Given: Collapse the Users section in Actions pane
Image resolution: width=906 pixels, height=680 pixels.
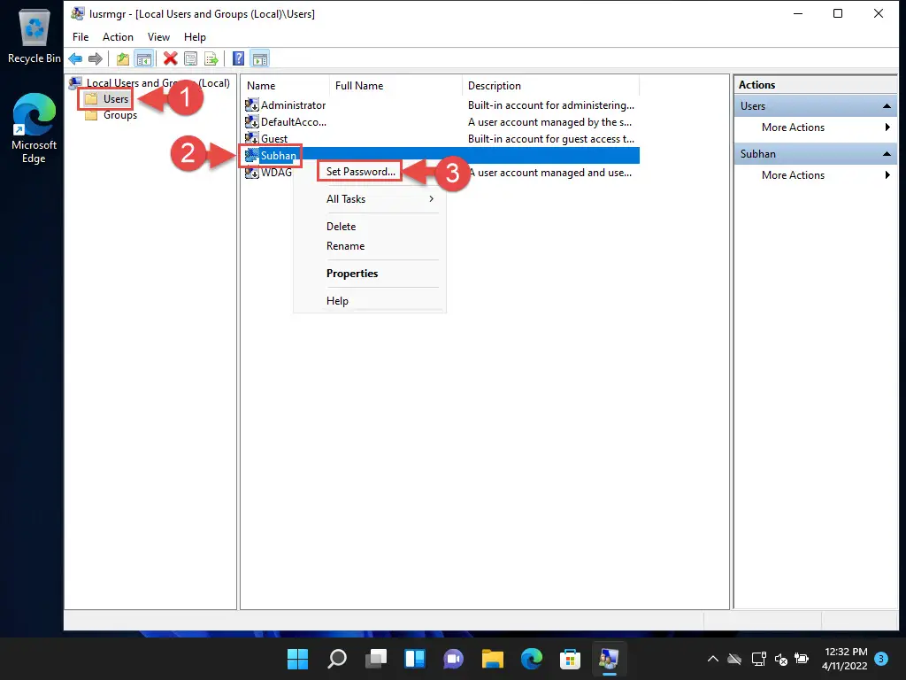Looking at the screenshot, I should tap(887, 106).
